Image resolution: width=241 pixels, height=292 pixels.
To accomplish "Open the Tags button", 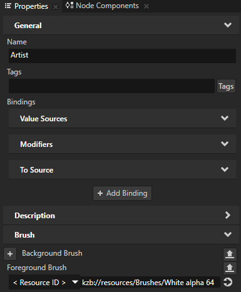I will point(226,86).
